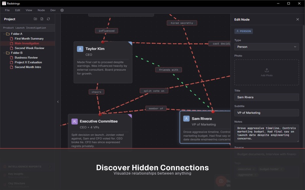Click the 'hired secretly' connection label
This screenshot has width=305, height=190.
(x=182, y=23)
